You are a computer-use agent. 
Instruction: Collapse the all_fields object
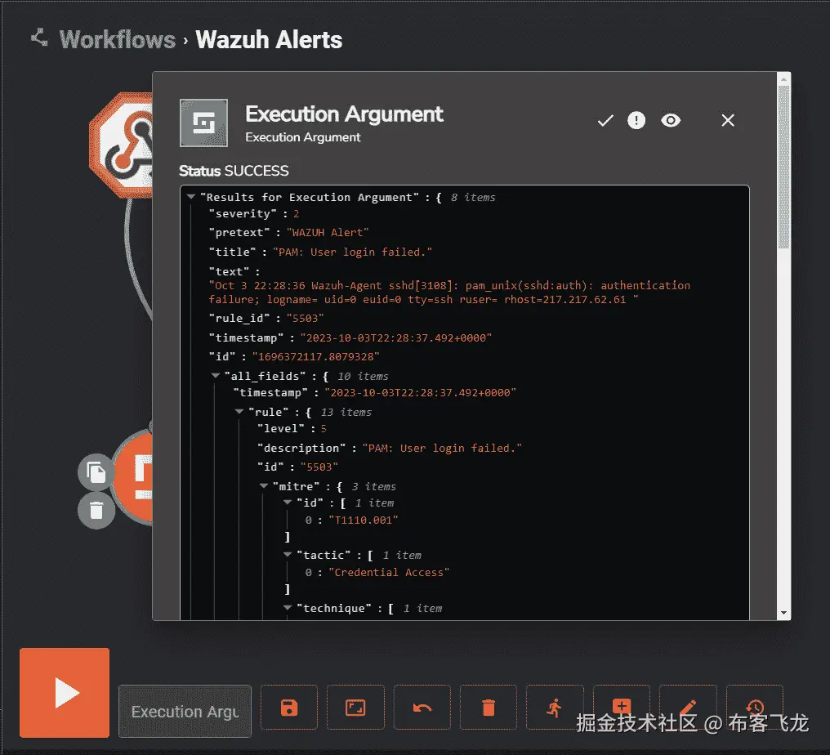click(216, 375)
